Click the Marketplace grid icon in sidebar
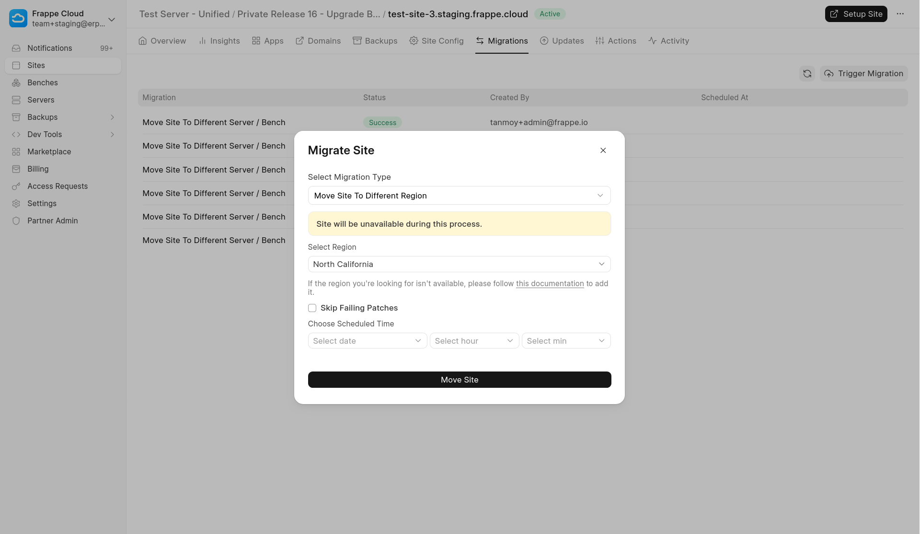 click(16, 151)
